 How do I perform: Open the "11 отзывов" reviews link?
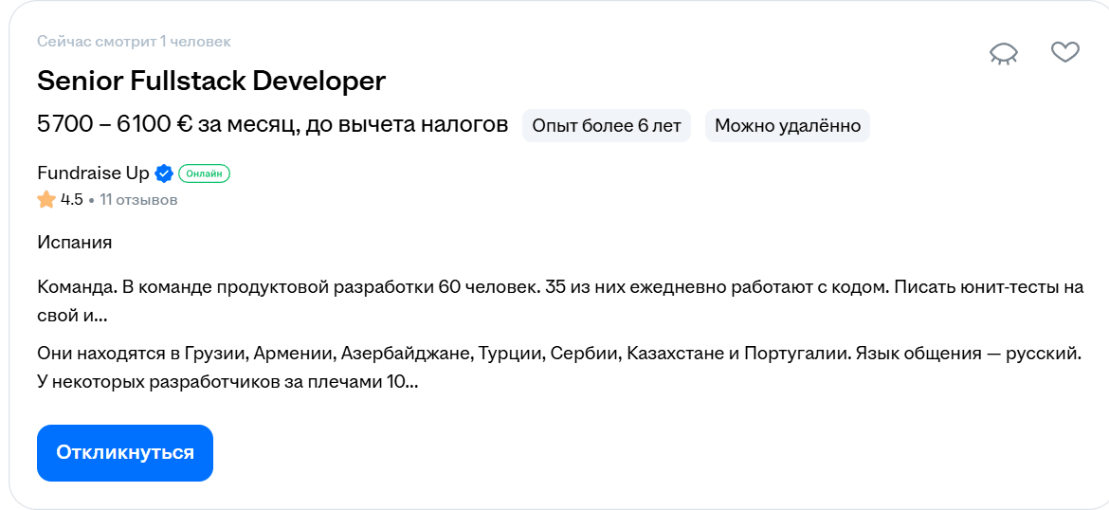(x=138, y=200)
